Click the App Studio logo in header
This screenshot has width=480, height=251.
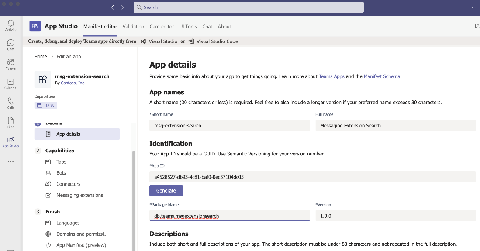pos(35,26)
